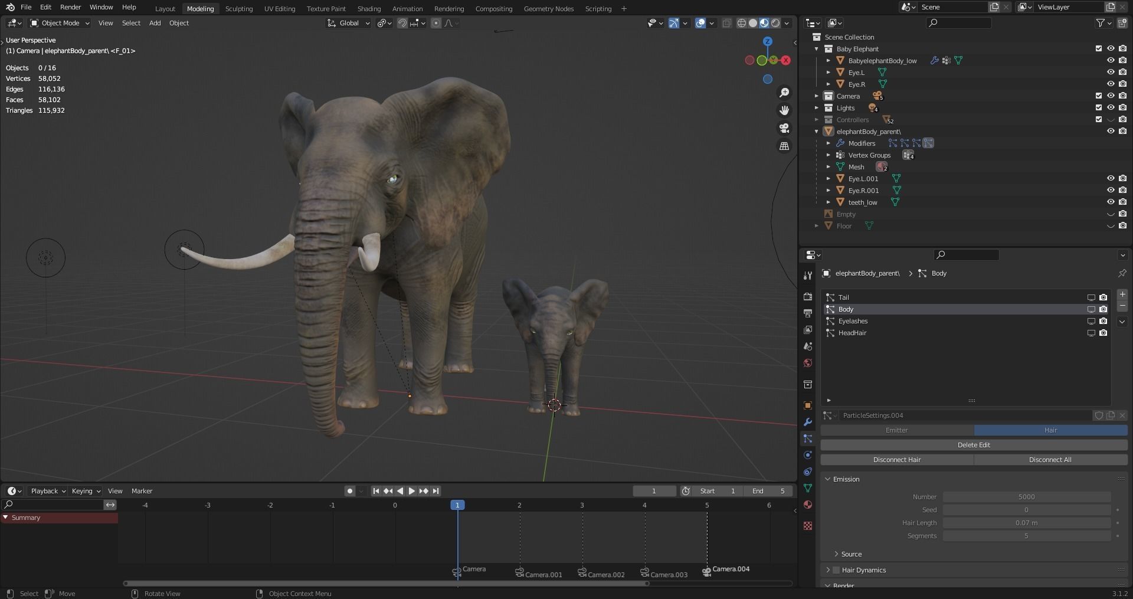Screen dimensions: 1133x599
Task: Hide Eye.L object in viewport
Action: (x=1111, y=73)
